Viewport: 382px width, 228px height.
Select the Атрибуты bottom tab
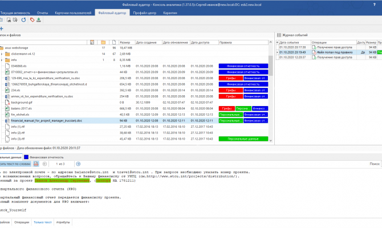pyautogui.click(x=63, y=222)
